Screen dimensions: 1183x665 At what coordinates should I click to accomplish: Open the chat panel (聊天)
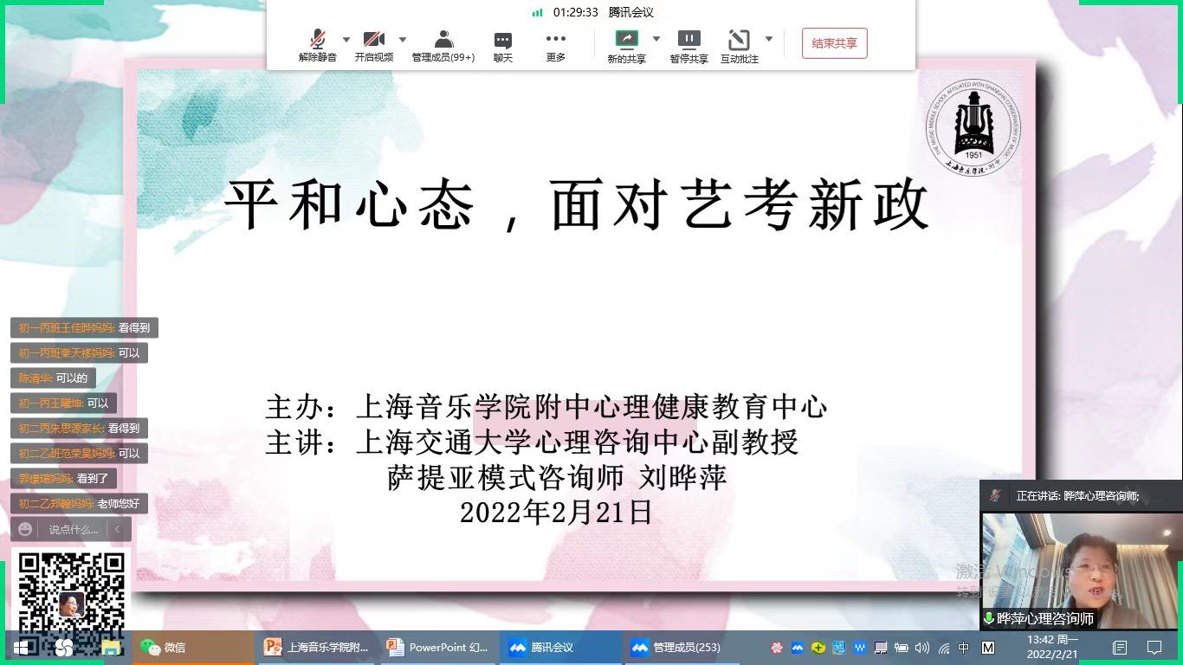click(503, 46)
